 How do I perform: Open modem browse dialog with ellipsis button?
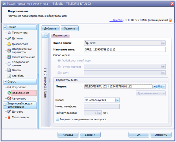pyautogui.click(x=163, y=87)
